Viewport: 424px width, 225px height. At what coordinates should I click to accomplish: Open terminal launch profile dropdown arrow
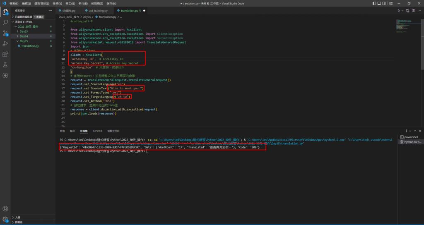(x=410, y=131)
